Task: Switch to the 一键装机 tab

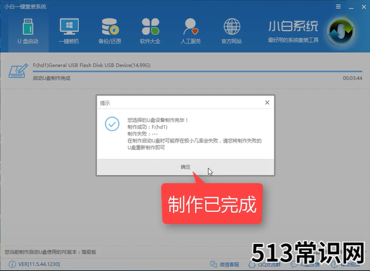Action: point(69,31)
